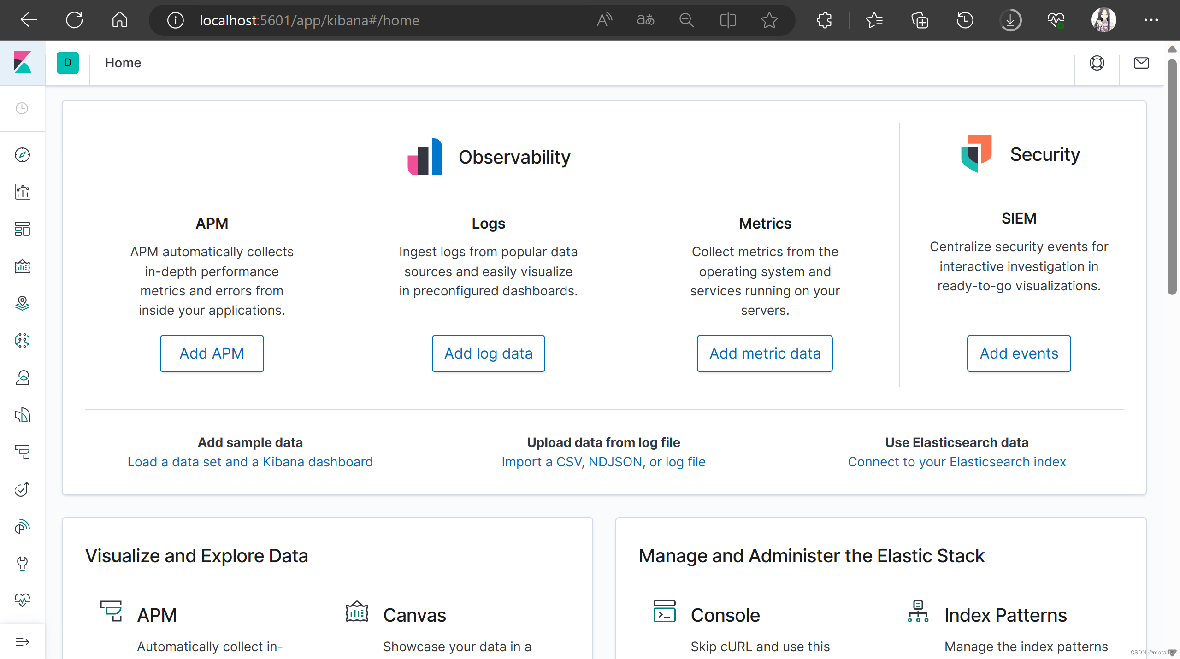Open the newsfeed mail icon
1180x659 pixels.
(1141, 63)
